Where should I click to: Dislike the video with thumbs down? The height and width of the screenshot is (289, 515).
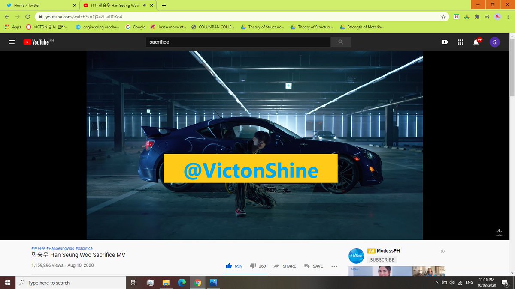pyautogui.click(x=258, y=266)
